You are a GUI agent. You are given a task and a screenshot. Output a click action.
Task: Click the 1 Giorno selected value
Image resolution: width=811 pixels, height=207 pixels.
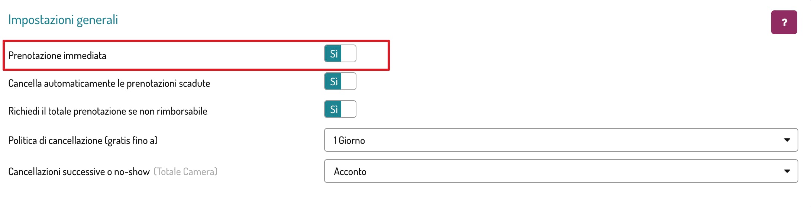coord(349,141)
